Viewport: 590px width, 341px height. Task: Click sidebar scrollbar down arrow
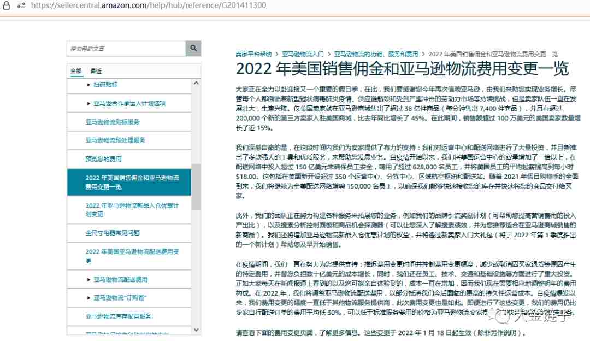coord(196,330)
